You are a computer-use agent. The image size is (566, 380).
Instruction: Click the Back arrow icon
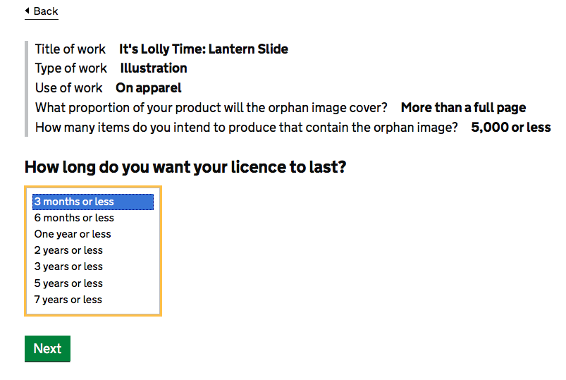[x=27, y=11]
